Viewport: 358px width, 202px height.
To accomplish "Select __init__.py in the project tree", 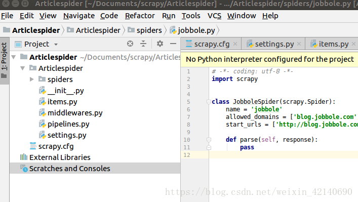I will pyautogui.click(x=95, y=91).
